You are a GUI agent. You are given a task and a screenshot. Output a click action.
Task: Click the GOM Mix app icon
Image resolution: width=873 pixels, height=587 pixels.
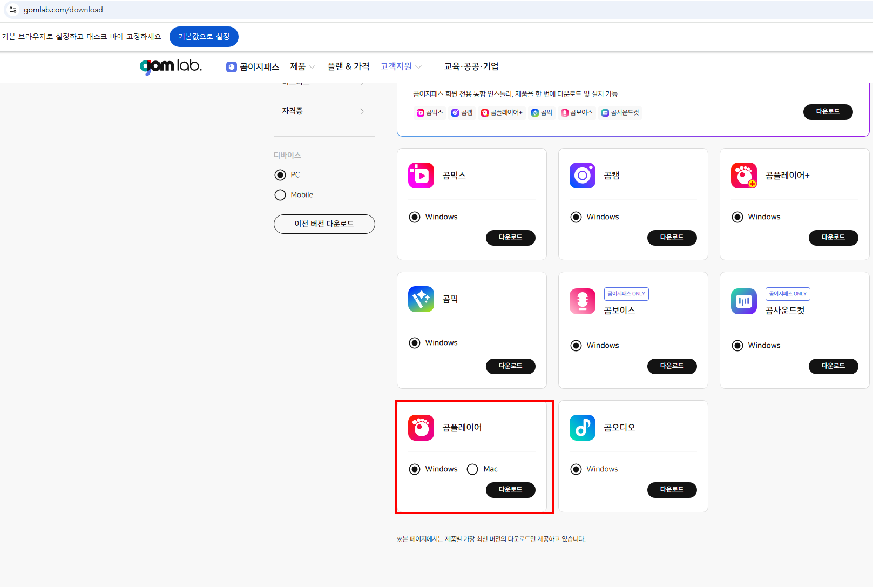(421, 176)
